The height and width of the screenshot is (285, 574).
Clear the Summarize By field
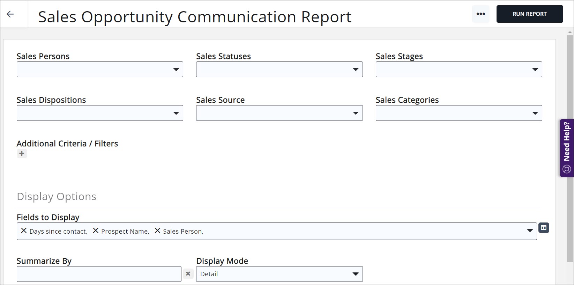point(188,274)
